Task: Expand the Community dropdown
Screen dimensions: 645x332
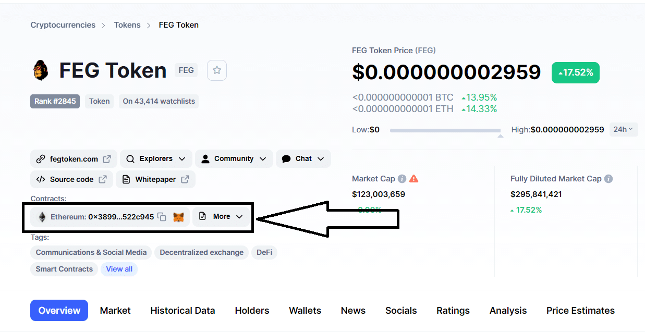Action: [x=234, y=159]
